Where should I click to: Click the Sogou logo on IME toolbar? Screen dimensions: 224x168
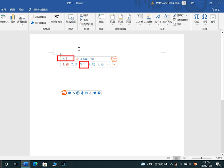(x=64, y=93)
